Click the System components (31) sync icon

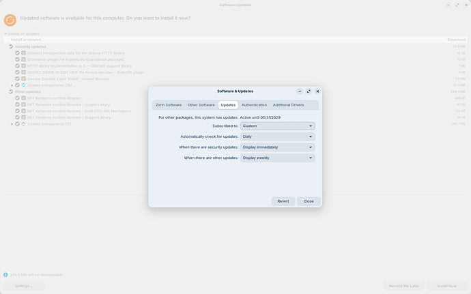[x=23, y=123]
